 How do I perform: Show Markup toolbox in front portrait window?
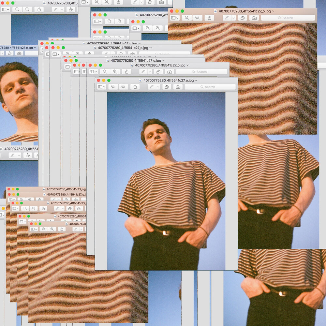(x=178, y=87)
